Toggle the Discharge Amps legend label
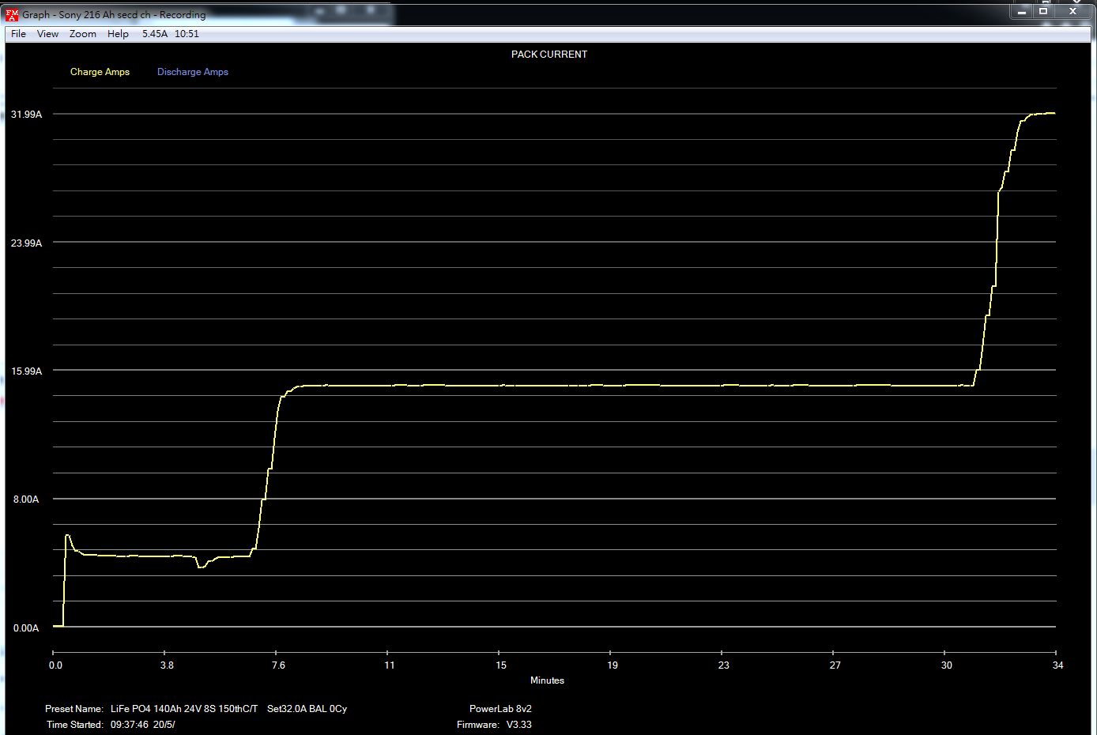The width and height of the screenshot is (1097, 735). [192, 72]
